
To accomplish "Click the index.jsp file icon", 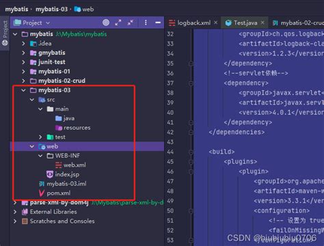I will click(50, 174).
